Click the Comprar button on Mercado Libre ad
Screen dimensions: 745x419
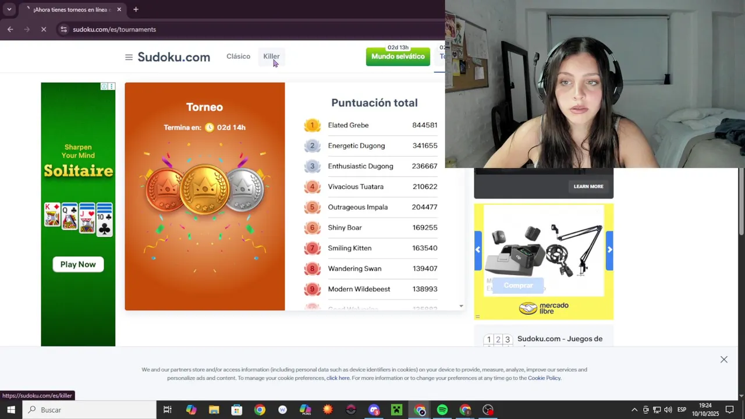[518, 285]
